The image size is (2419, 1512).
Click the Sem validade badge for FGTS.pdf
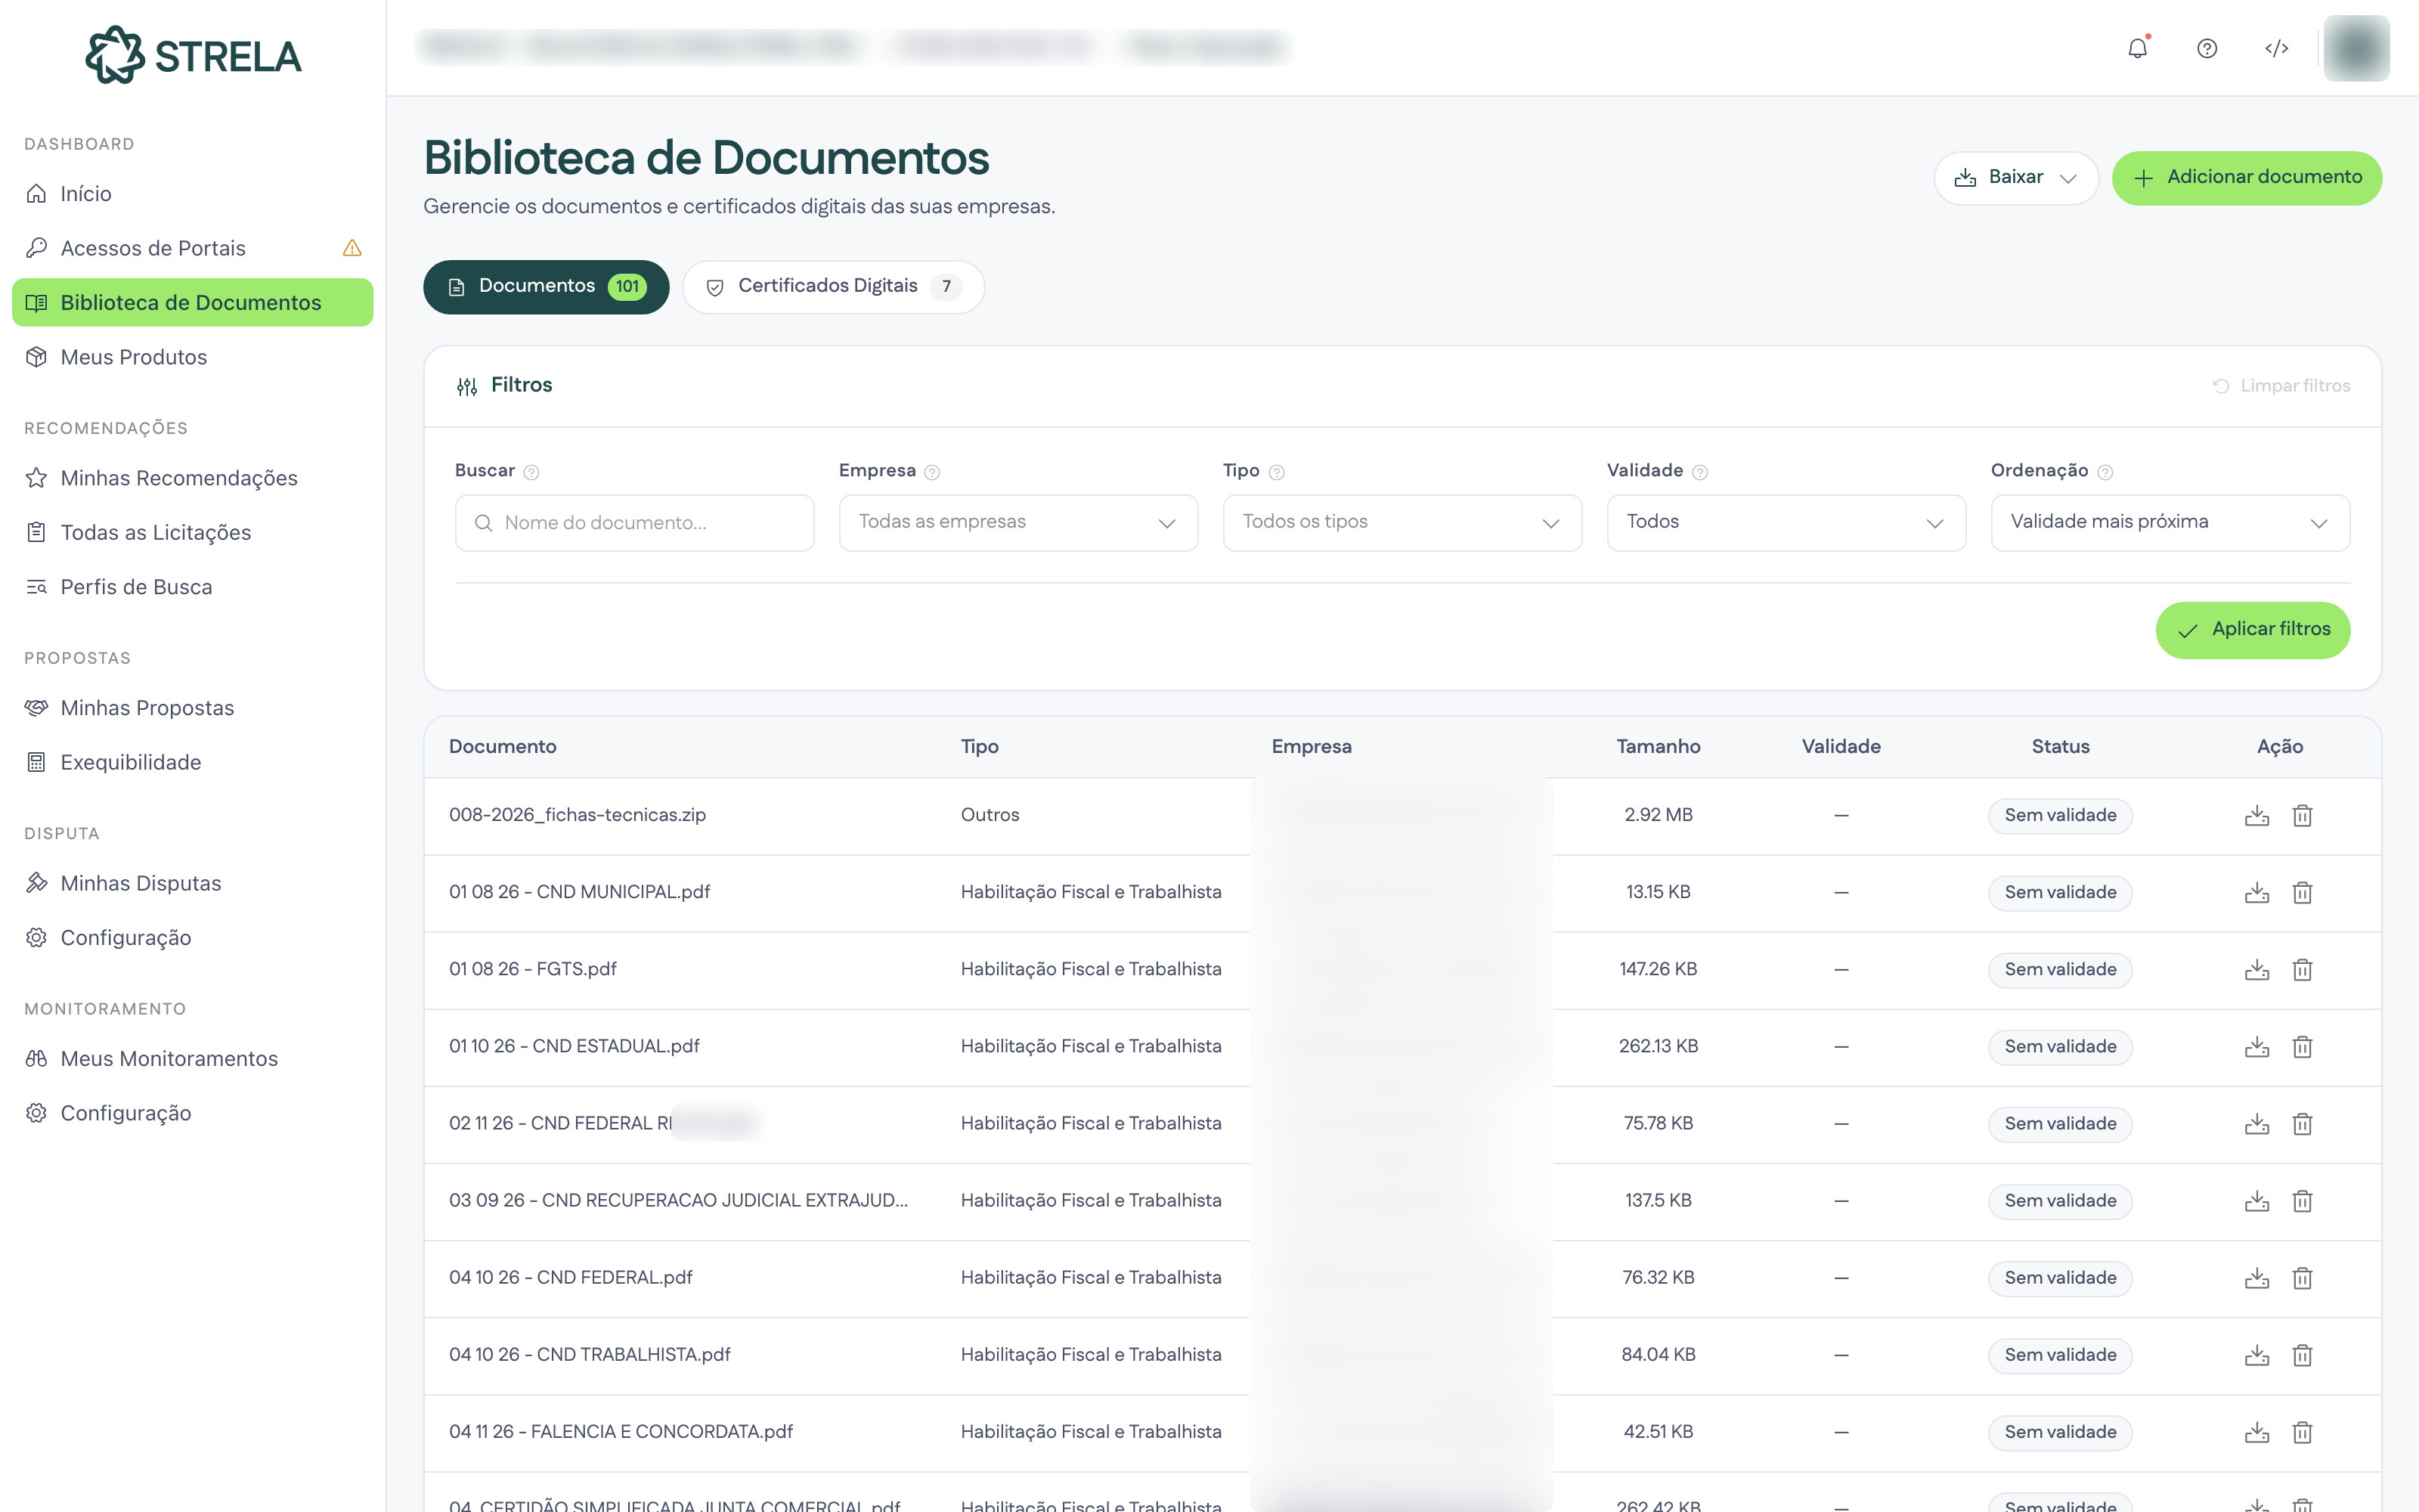[x=2059, y=969]
